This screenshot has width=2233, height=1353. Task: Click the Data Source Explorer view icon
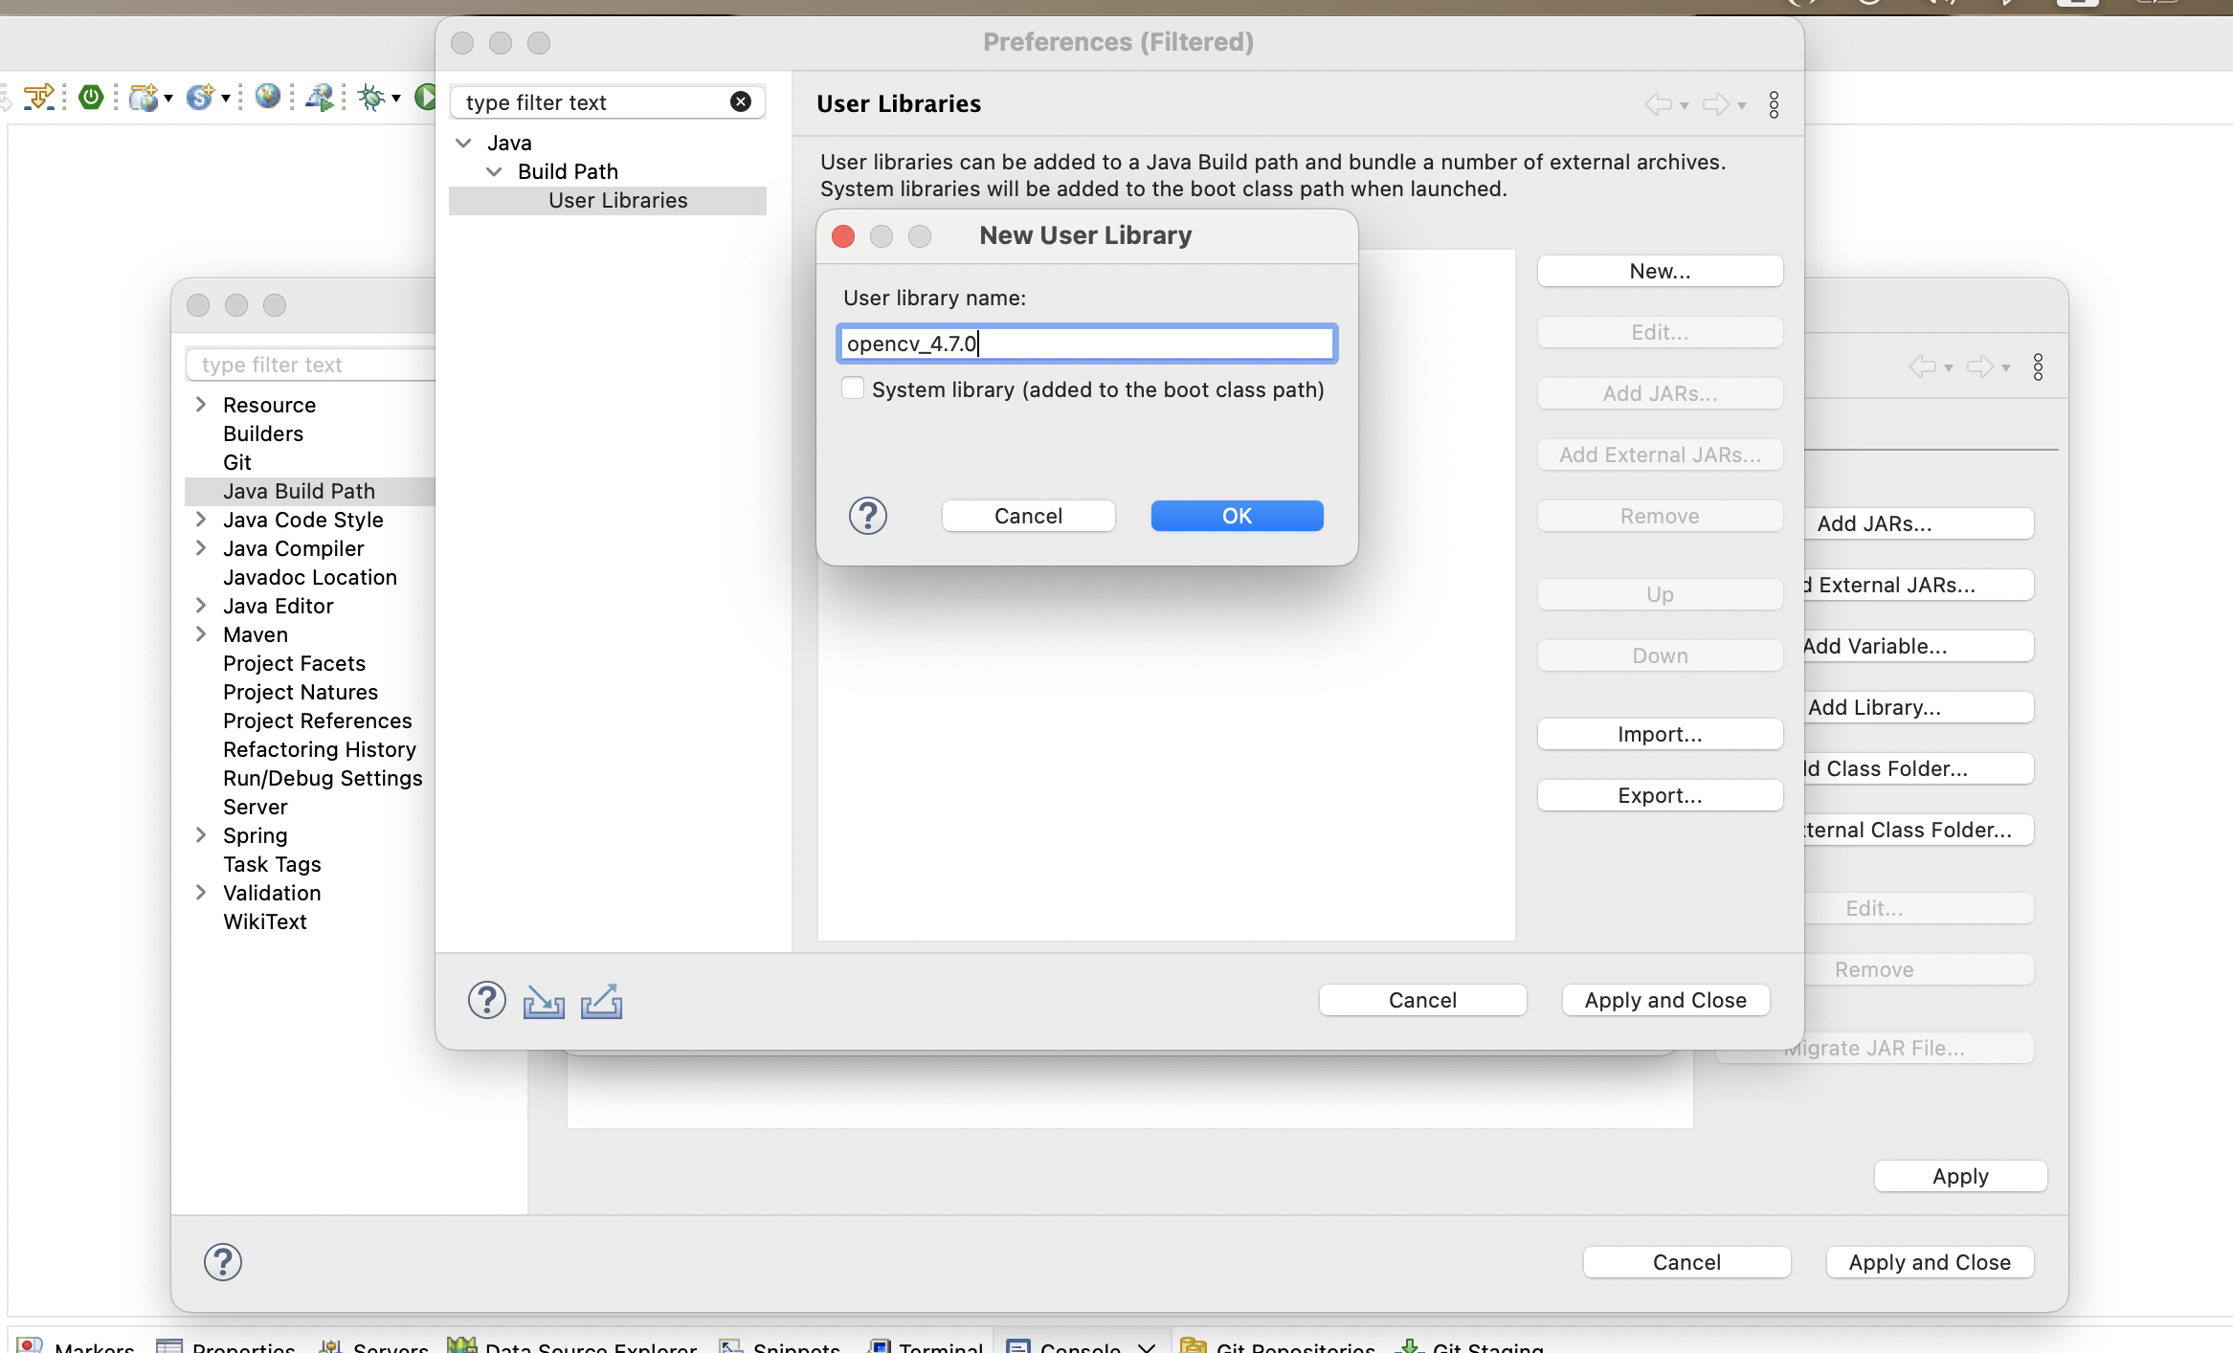point(461,1345)
